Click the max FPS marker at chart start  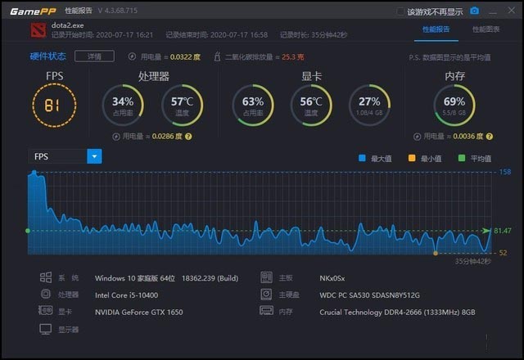34,173
